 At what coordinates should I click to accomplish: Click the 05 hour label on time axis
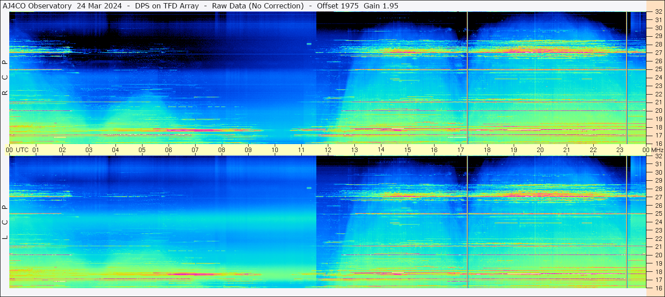142,150
